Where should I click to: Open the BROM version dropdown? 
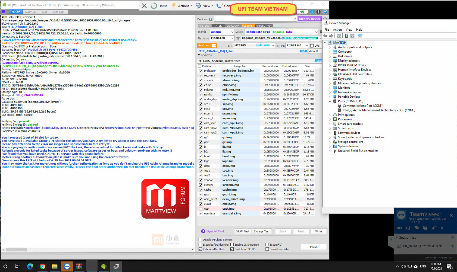click(x=297, y=46)
